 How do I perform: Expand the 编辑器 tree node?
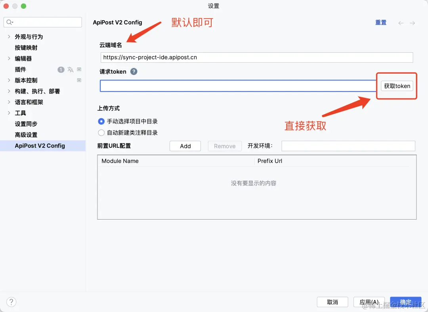9,58
